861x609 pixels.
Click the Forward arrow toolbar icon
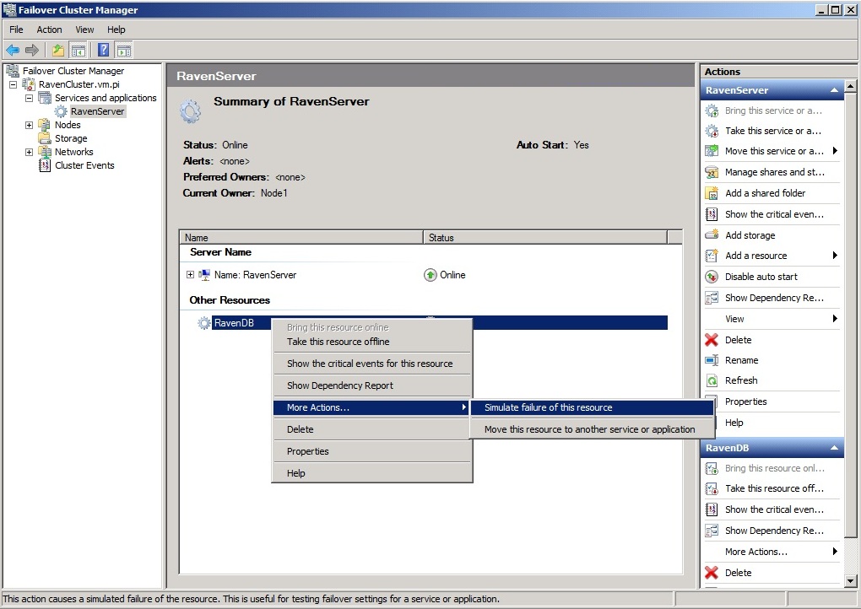[32, 51]
